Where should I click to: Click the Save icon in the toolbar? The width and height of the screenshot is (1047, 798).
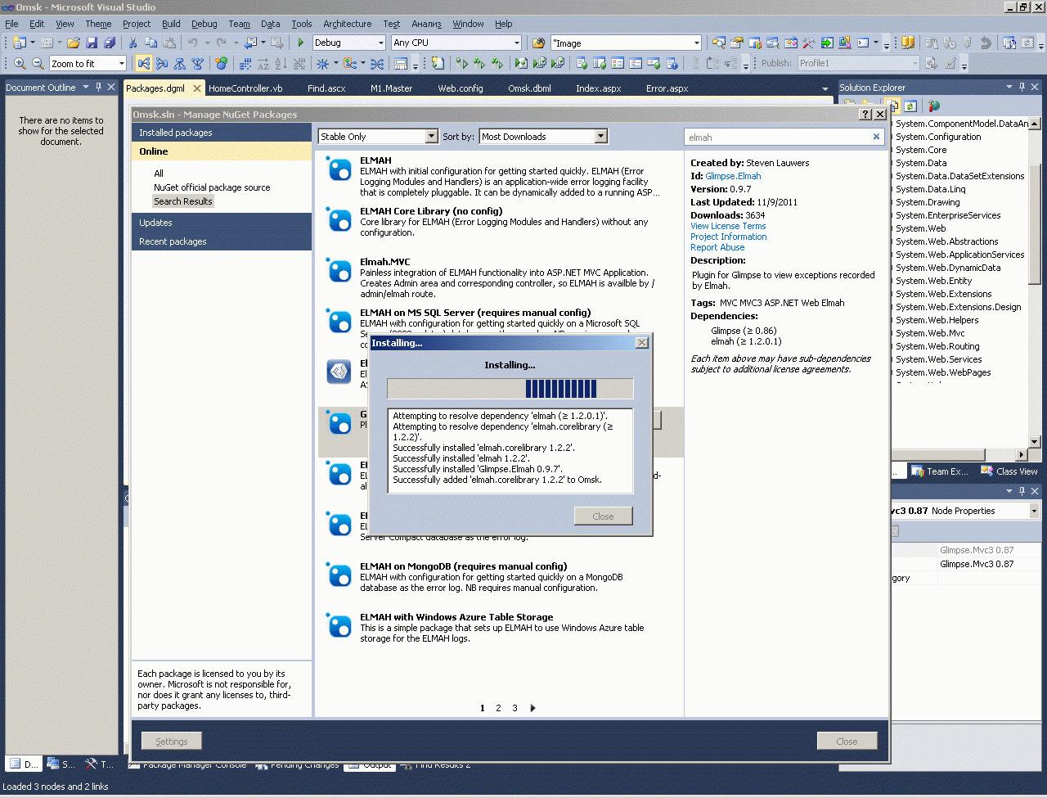pyautogui.click(x=92, y=43)
